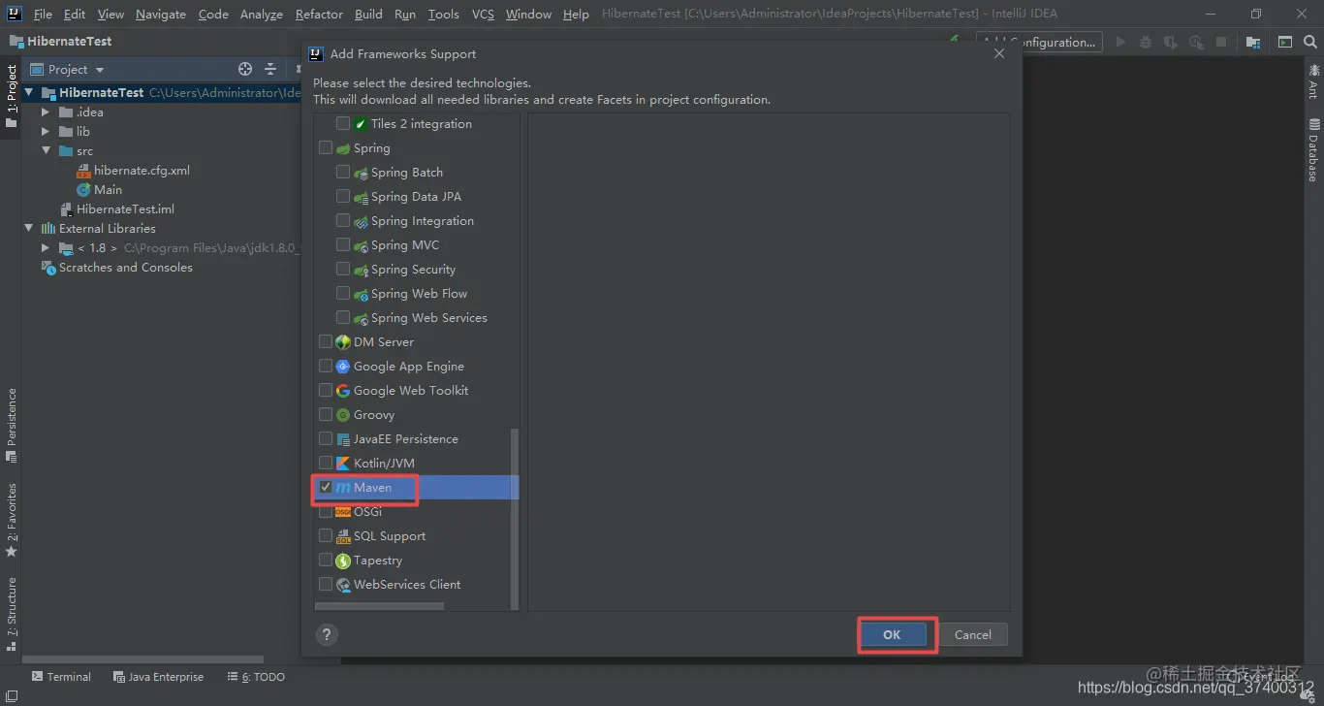
Task: Check the Spring MVC checkbox
Action: (x=343, y=245)
